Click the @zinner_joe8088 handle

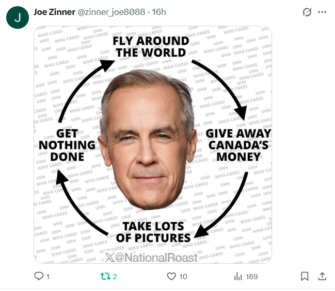[x=111, y=12]
